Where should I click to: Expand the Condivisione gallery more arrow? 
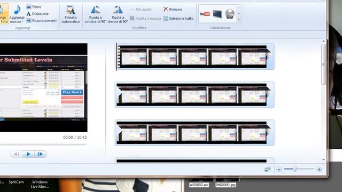239,20
